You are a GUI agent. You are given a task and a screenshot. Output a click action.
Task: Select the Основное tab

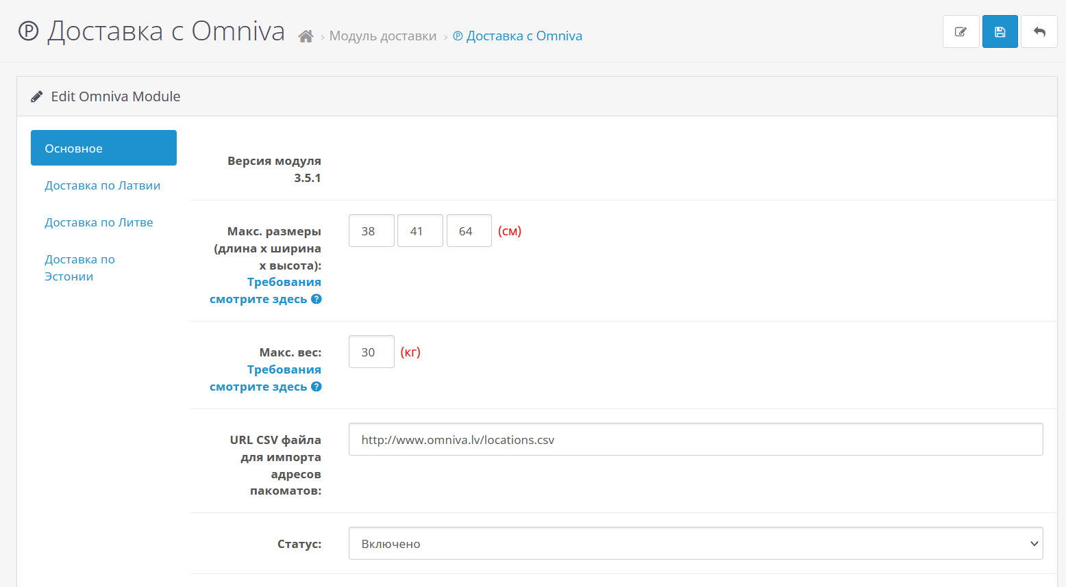tap(103, 148)
